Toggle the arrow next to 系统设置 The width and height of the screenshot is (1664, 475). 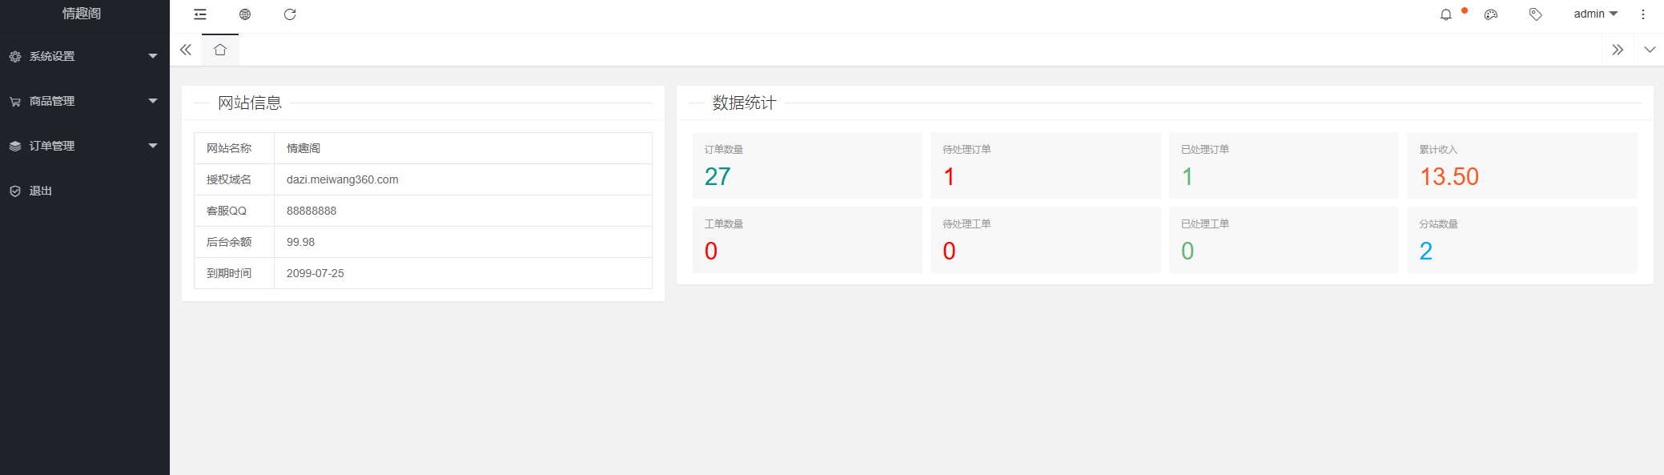(x=153, y=56)
